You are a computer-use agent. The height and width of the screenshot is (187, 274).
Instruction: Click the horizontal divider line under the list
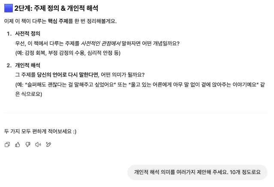pyautogui.click(x=136, y=113)
